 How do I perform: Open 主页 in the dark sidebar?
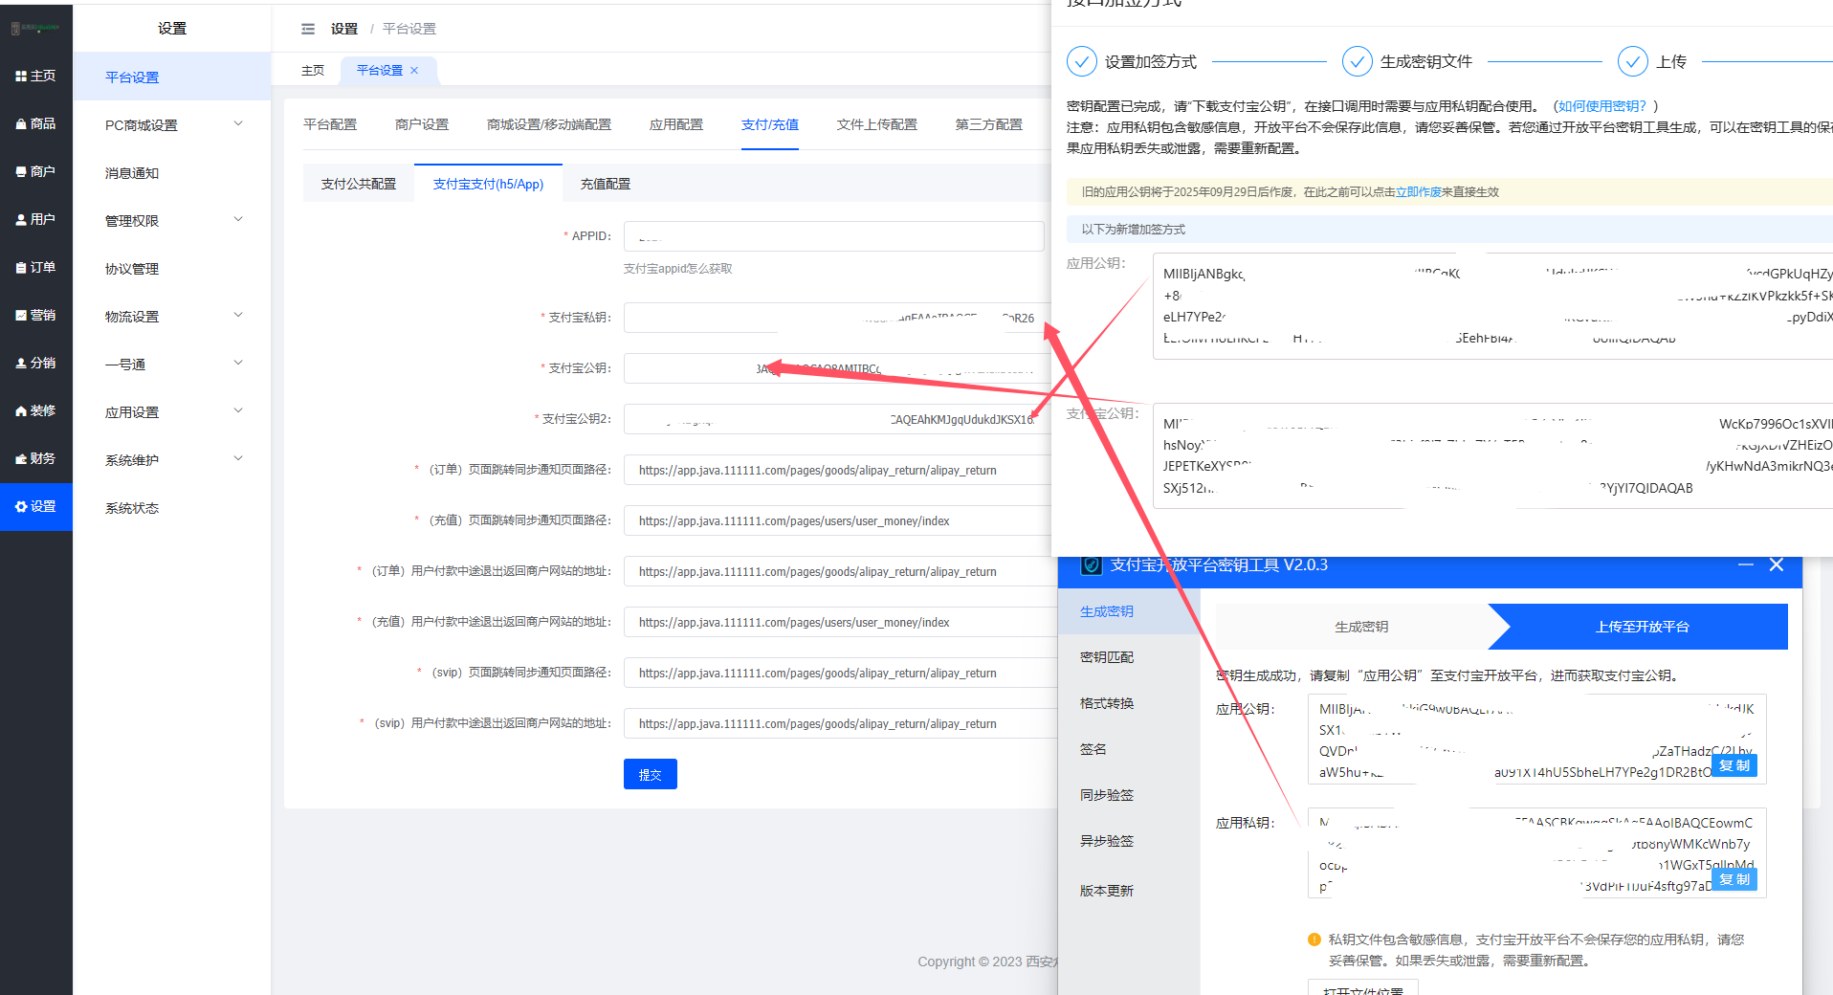point(36,76)
